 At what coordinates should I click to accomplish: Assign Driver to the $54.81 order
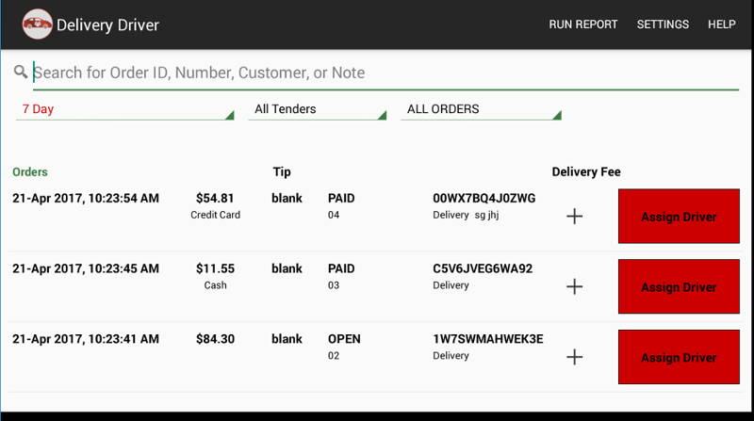click(x=679, y=217)
